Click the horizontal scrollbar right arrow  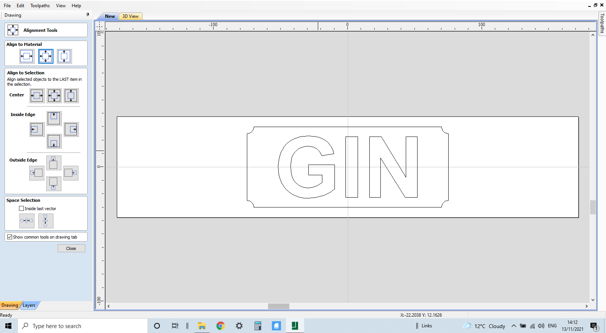pyautogui.click(x=586, y=306)
